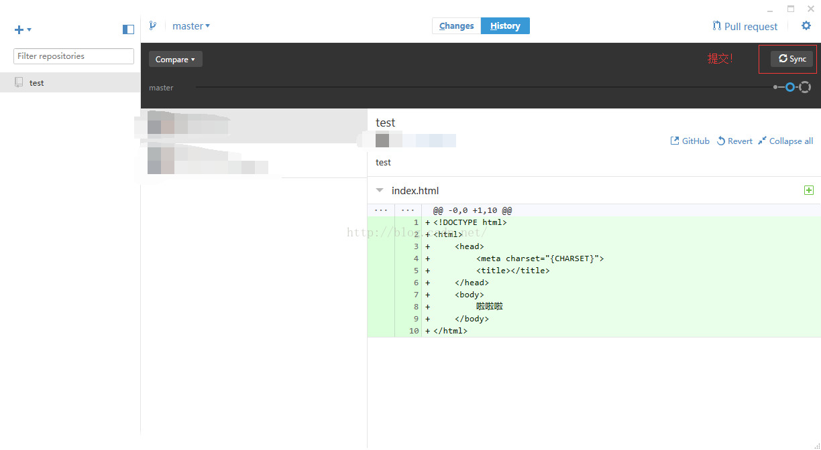Click the @@ -0,0 +1,10 @@ hunk header
The height and width of the screenshot is (450, 821).
click(x=472, y=210)
